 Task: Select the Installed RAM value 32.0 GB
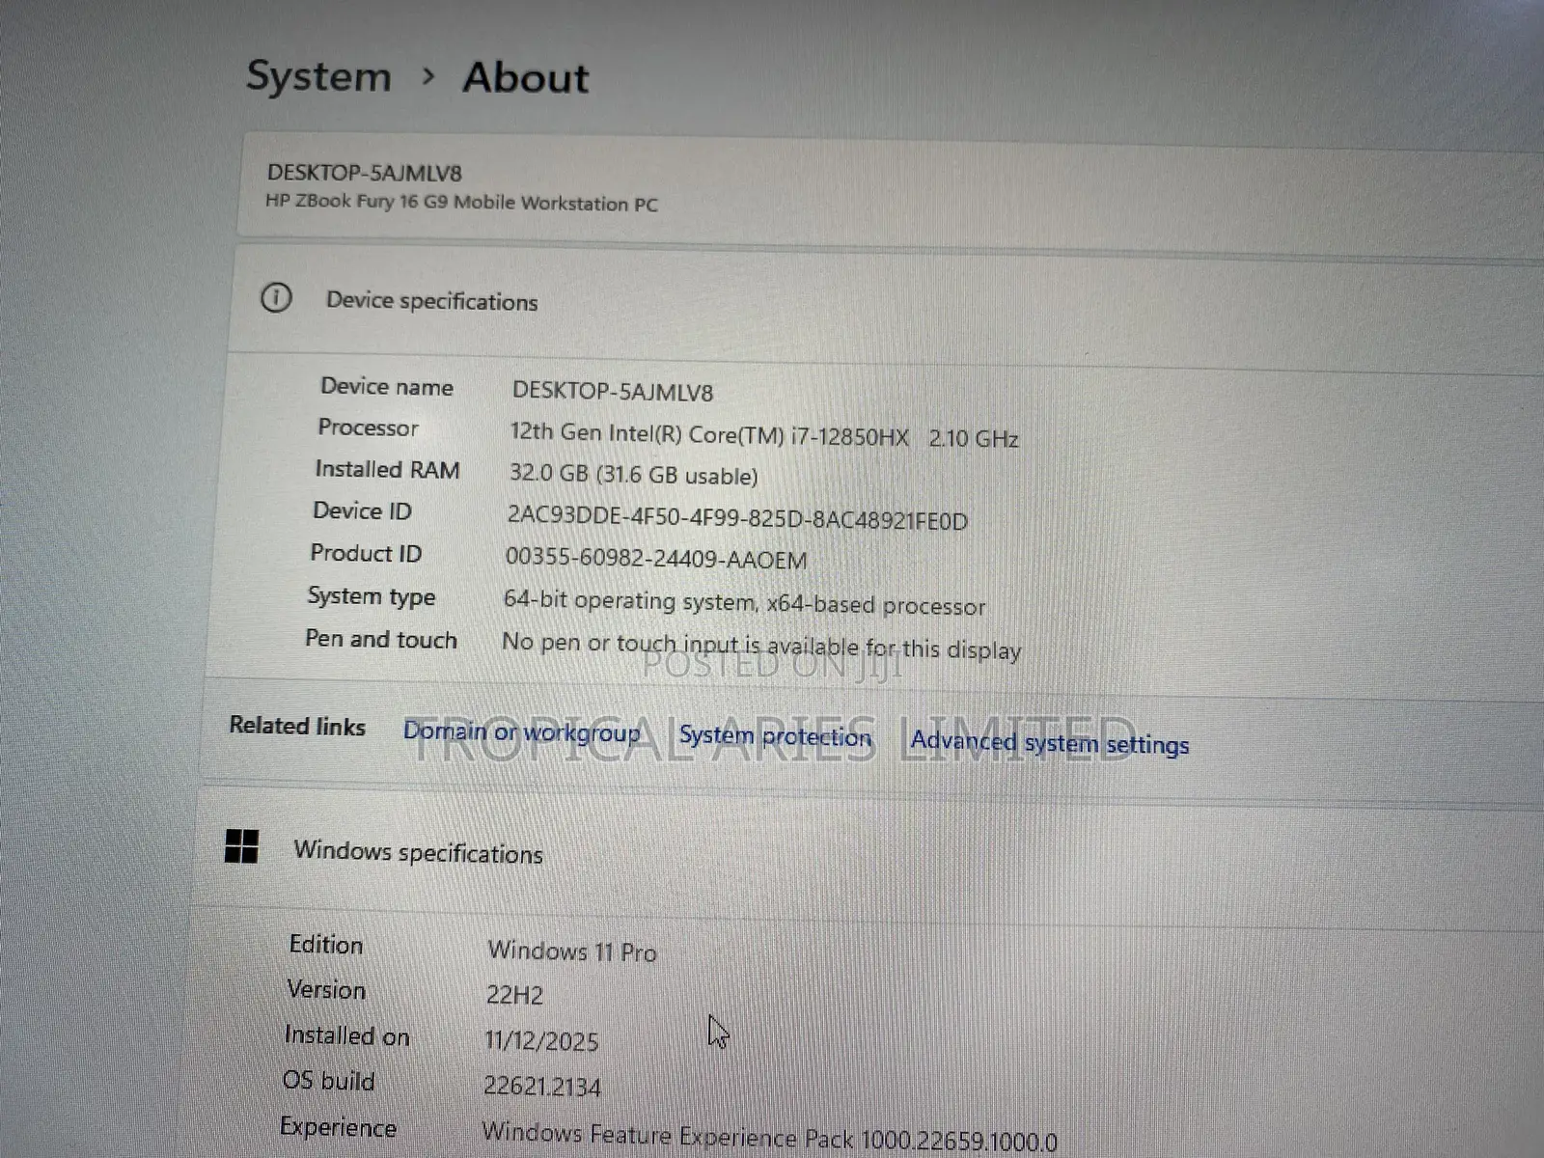(x=633, y=475)
